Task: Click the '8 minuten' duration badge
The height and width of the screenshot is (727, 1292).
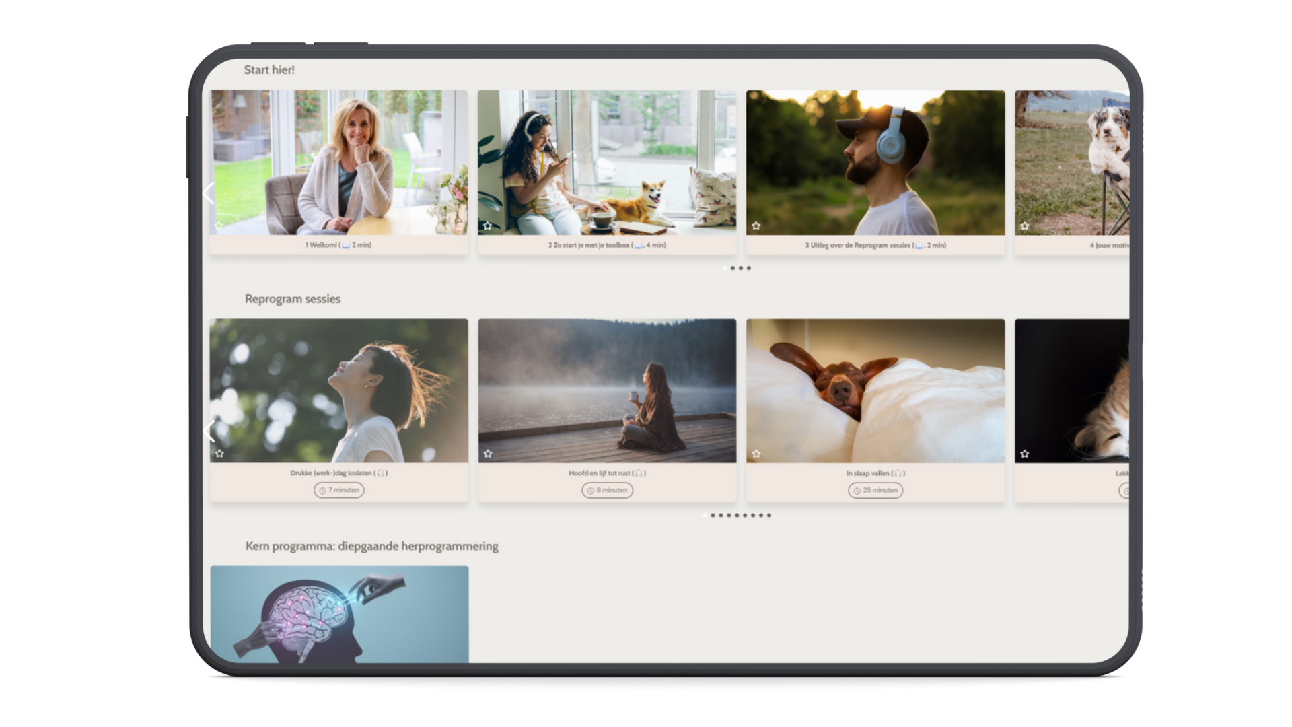Action: coord(607,490)
